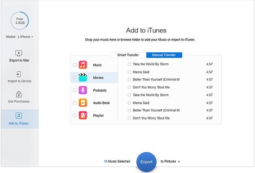This screenshot has height=173, width=255.
Task: Tick the first Mama Said checkbox
Action: pyautogui.click(x=129, y=72)
